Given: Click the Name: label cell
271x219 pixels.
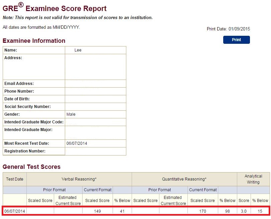Looking at the screenshot, I should tap(34, 50).
